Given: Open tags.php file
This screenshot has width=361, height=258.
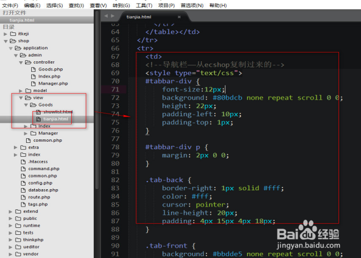Looking at the screenshot, I should pyautogui.click(x=38, y=204).
